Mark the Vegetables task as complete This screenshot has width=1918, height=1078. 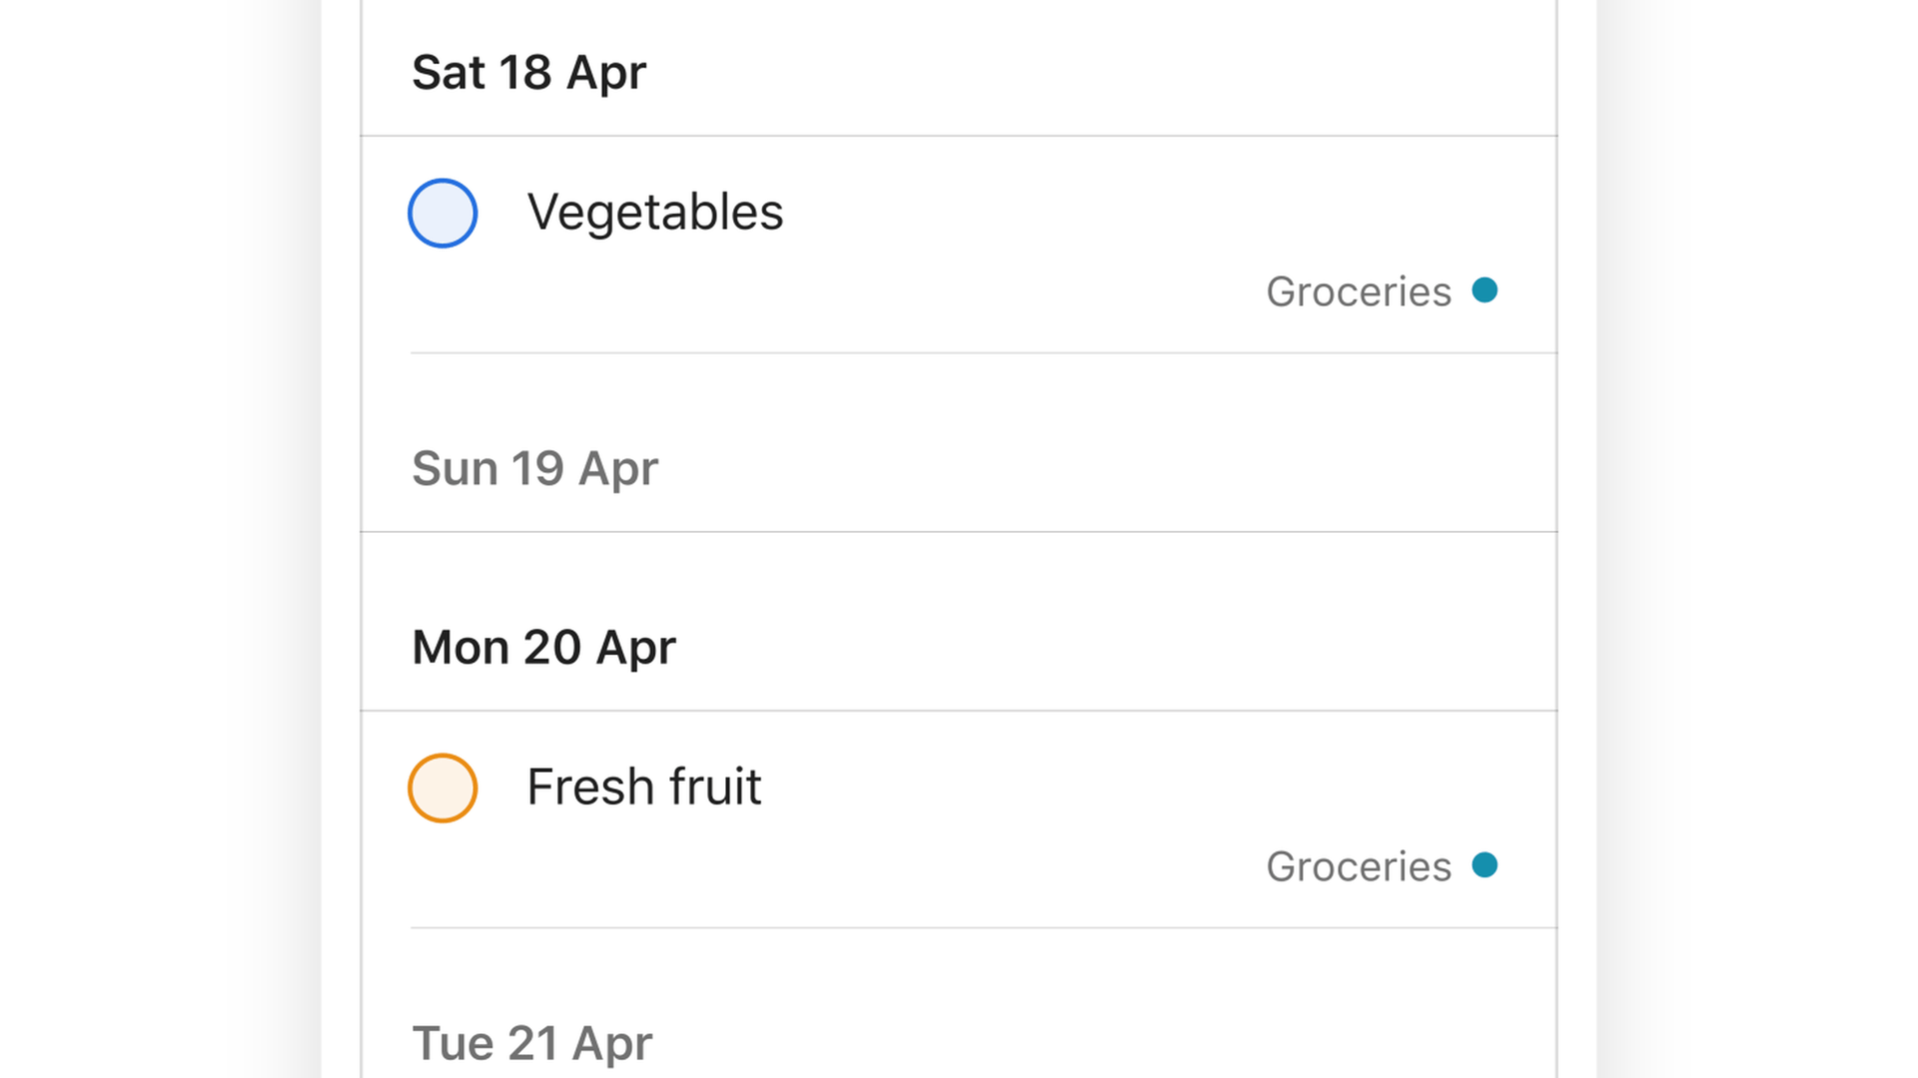coord(443,213)
